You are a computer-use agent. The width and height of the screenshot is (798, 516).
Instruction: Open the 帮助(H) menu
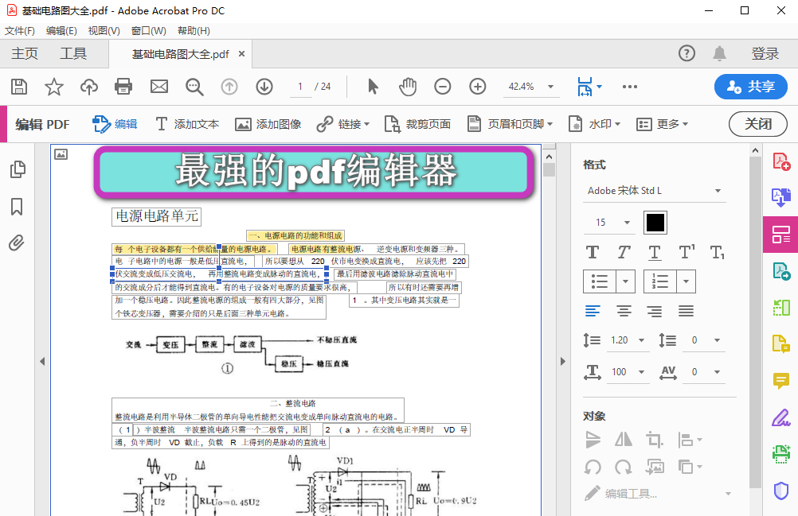point(194,31)
